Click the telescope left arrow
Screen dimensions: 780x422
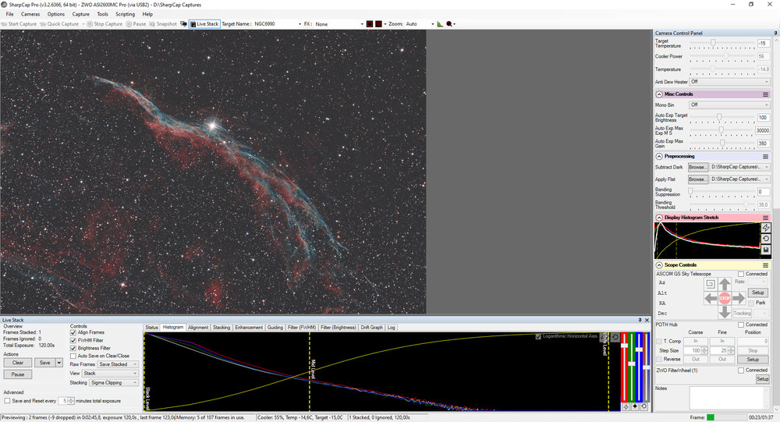pyautogui.click(x=711, y=298)
